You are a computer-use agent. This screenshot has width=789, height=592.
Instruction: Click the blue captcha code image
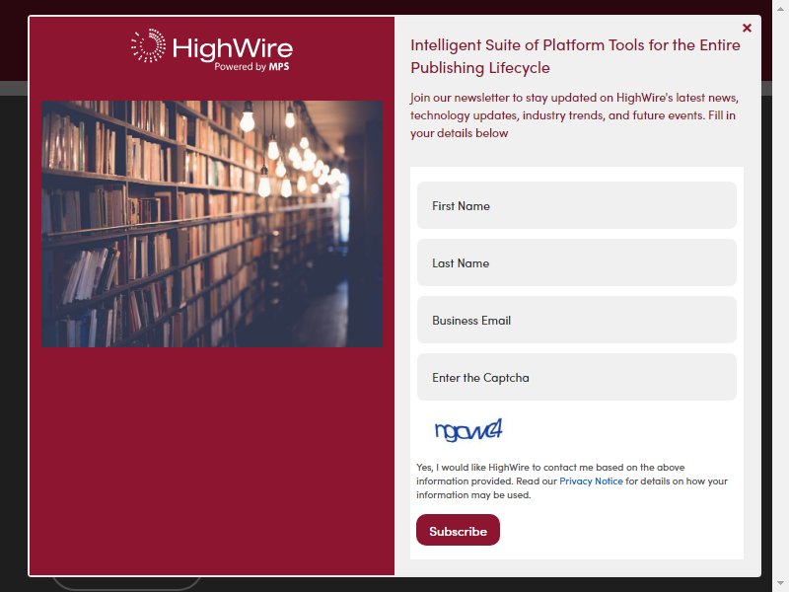click(468, 430)
